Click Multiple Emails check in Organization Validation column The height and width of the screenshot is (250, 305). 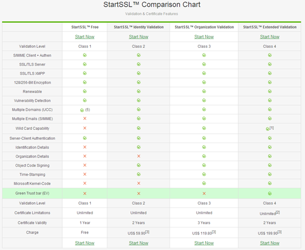[204, 118]
